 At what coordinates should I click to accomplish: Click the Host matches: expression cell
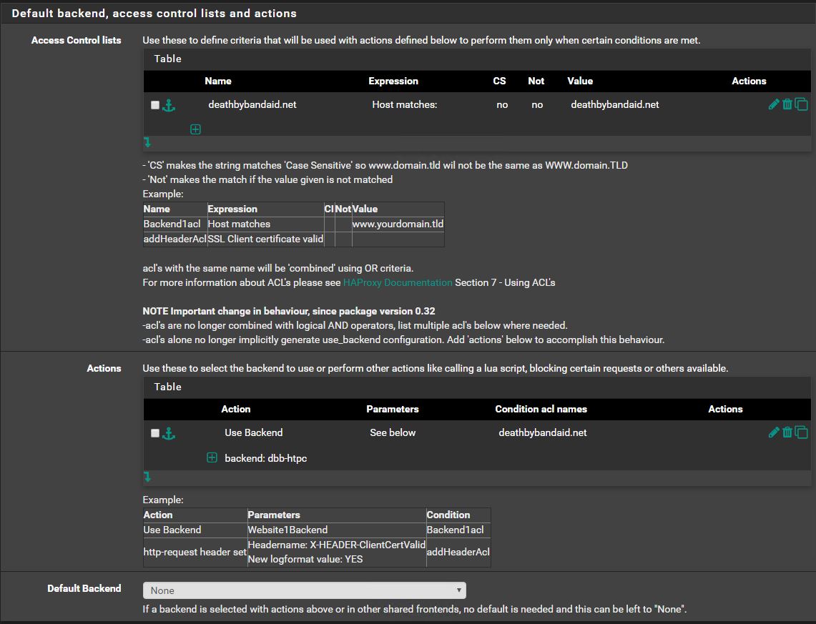[404, 104]
